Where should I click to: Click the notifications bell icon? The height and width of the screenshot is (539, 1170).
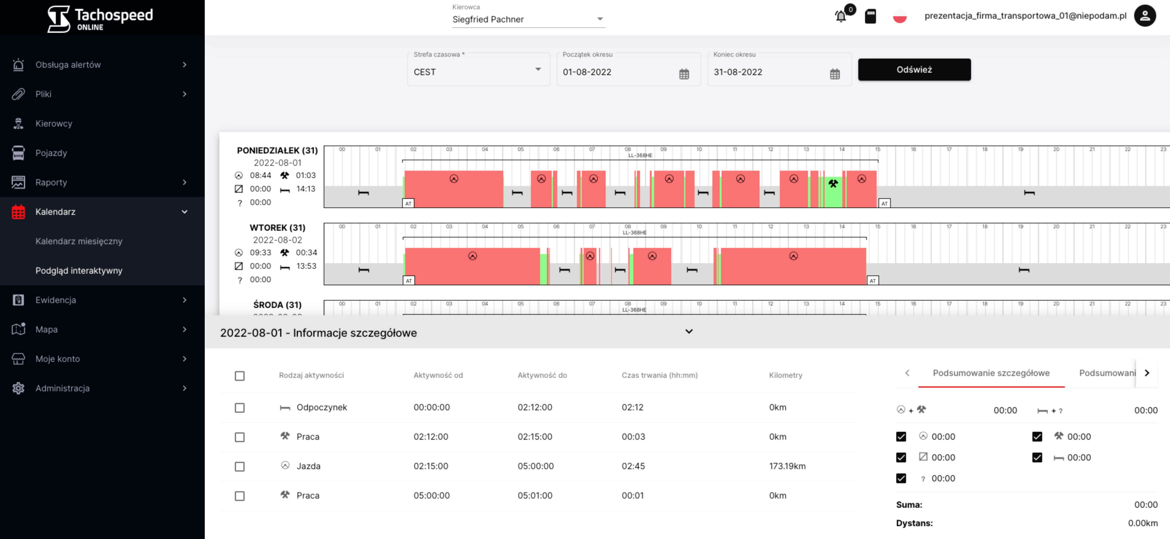(x=841, y=16)
